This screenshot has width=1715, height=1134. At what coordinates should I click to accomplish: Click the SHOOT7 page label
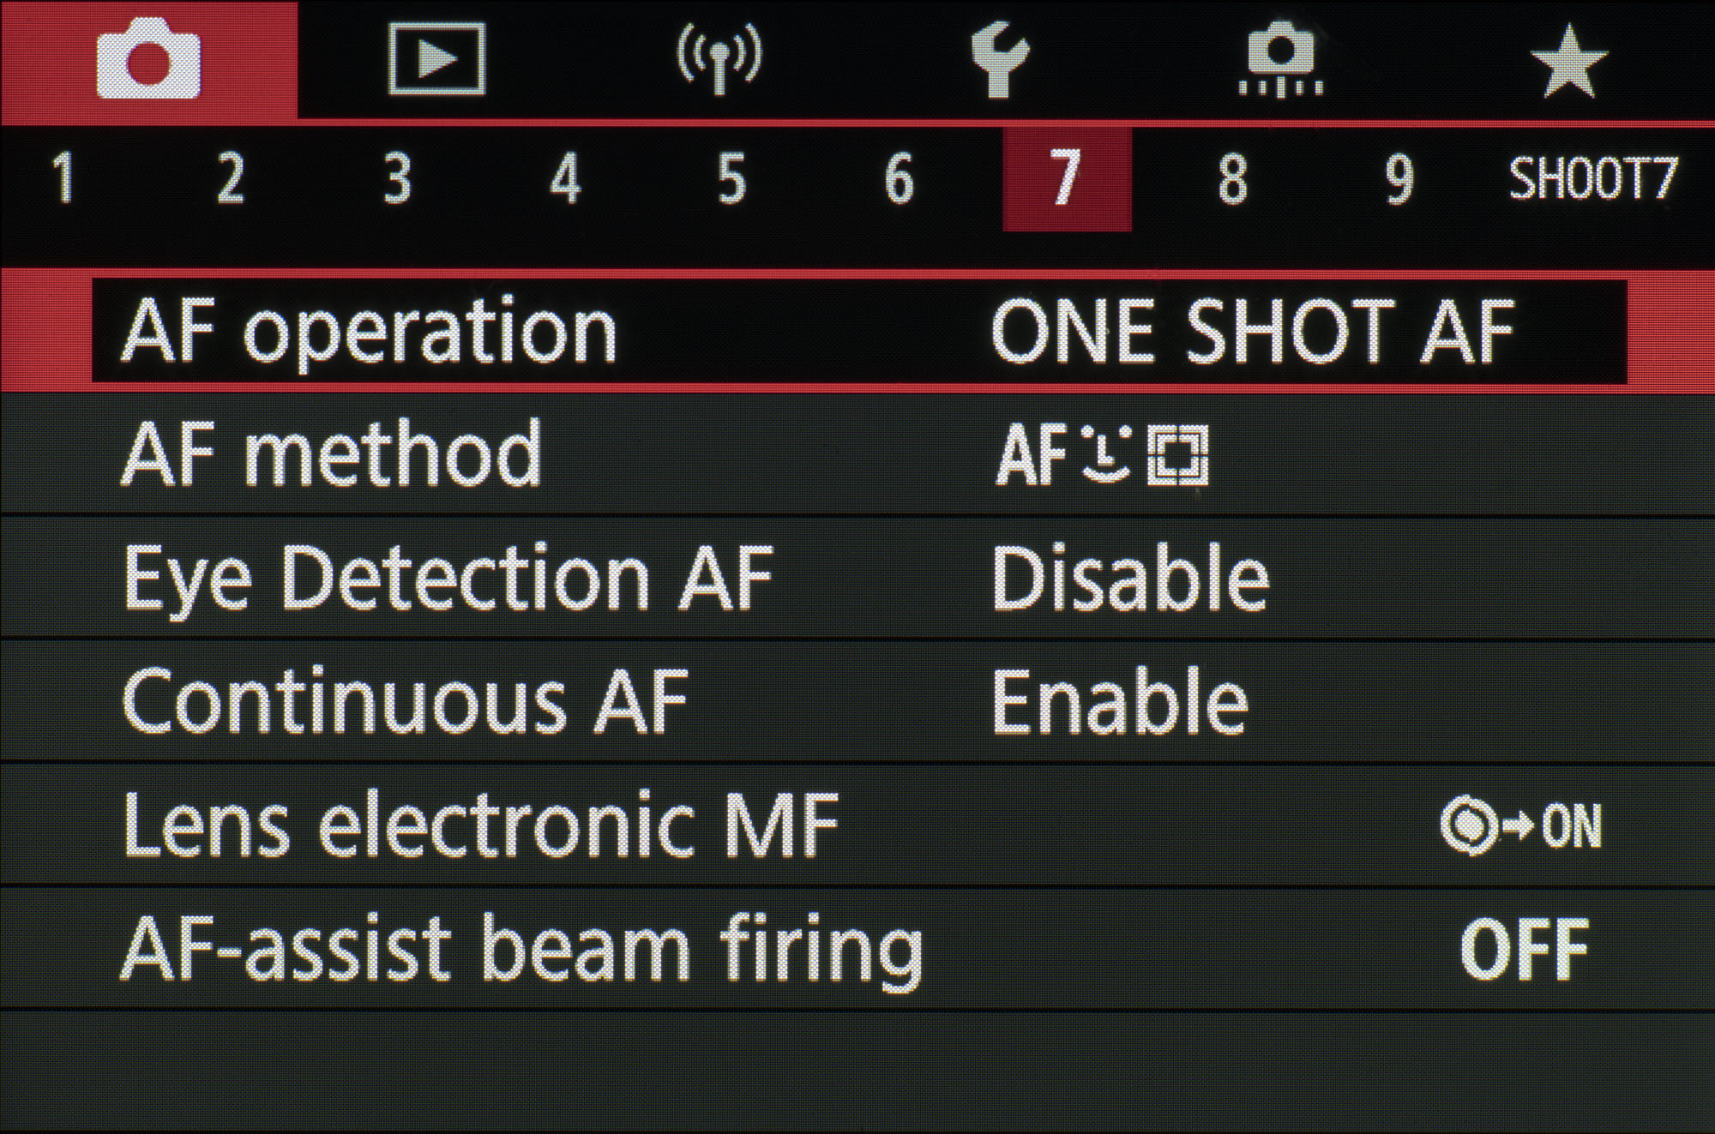pyautogui.click(x=1592, y=179)
